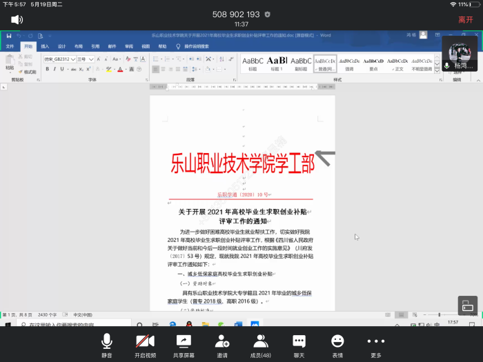Viewport: 483px width, 362px height.
Task: Toggle the speaker audio icon at top left
Action: pyautogui.click(x=17, y=19)
